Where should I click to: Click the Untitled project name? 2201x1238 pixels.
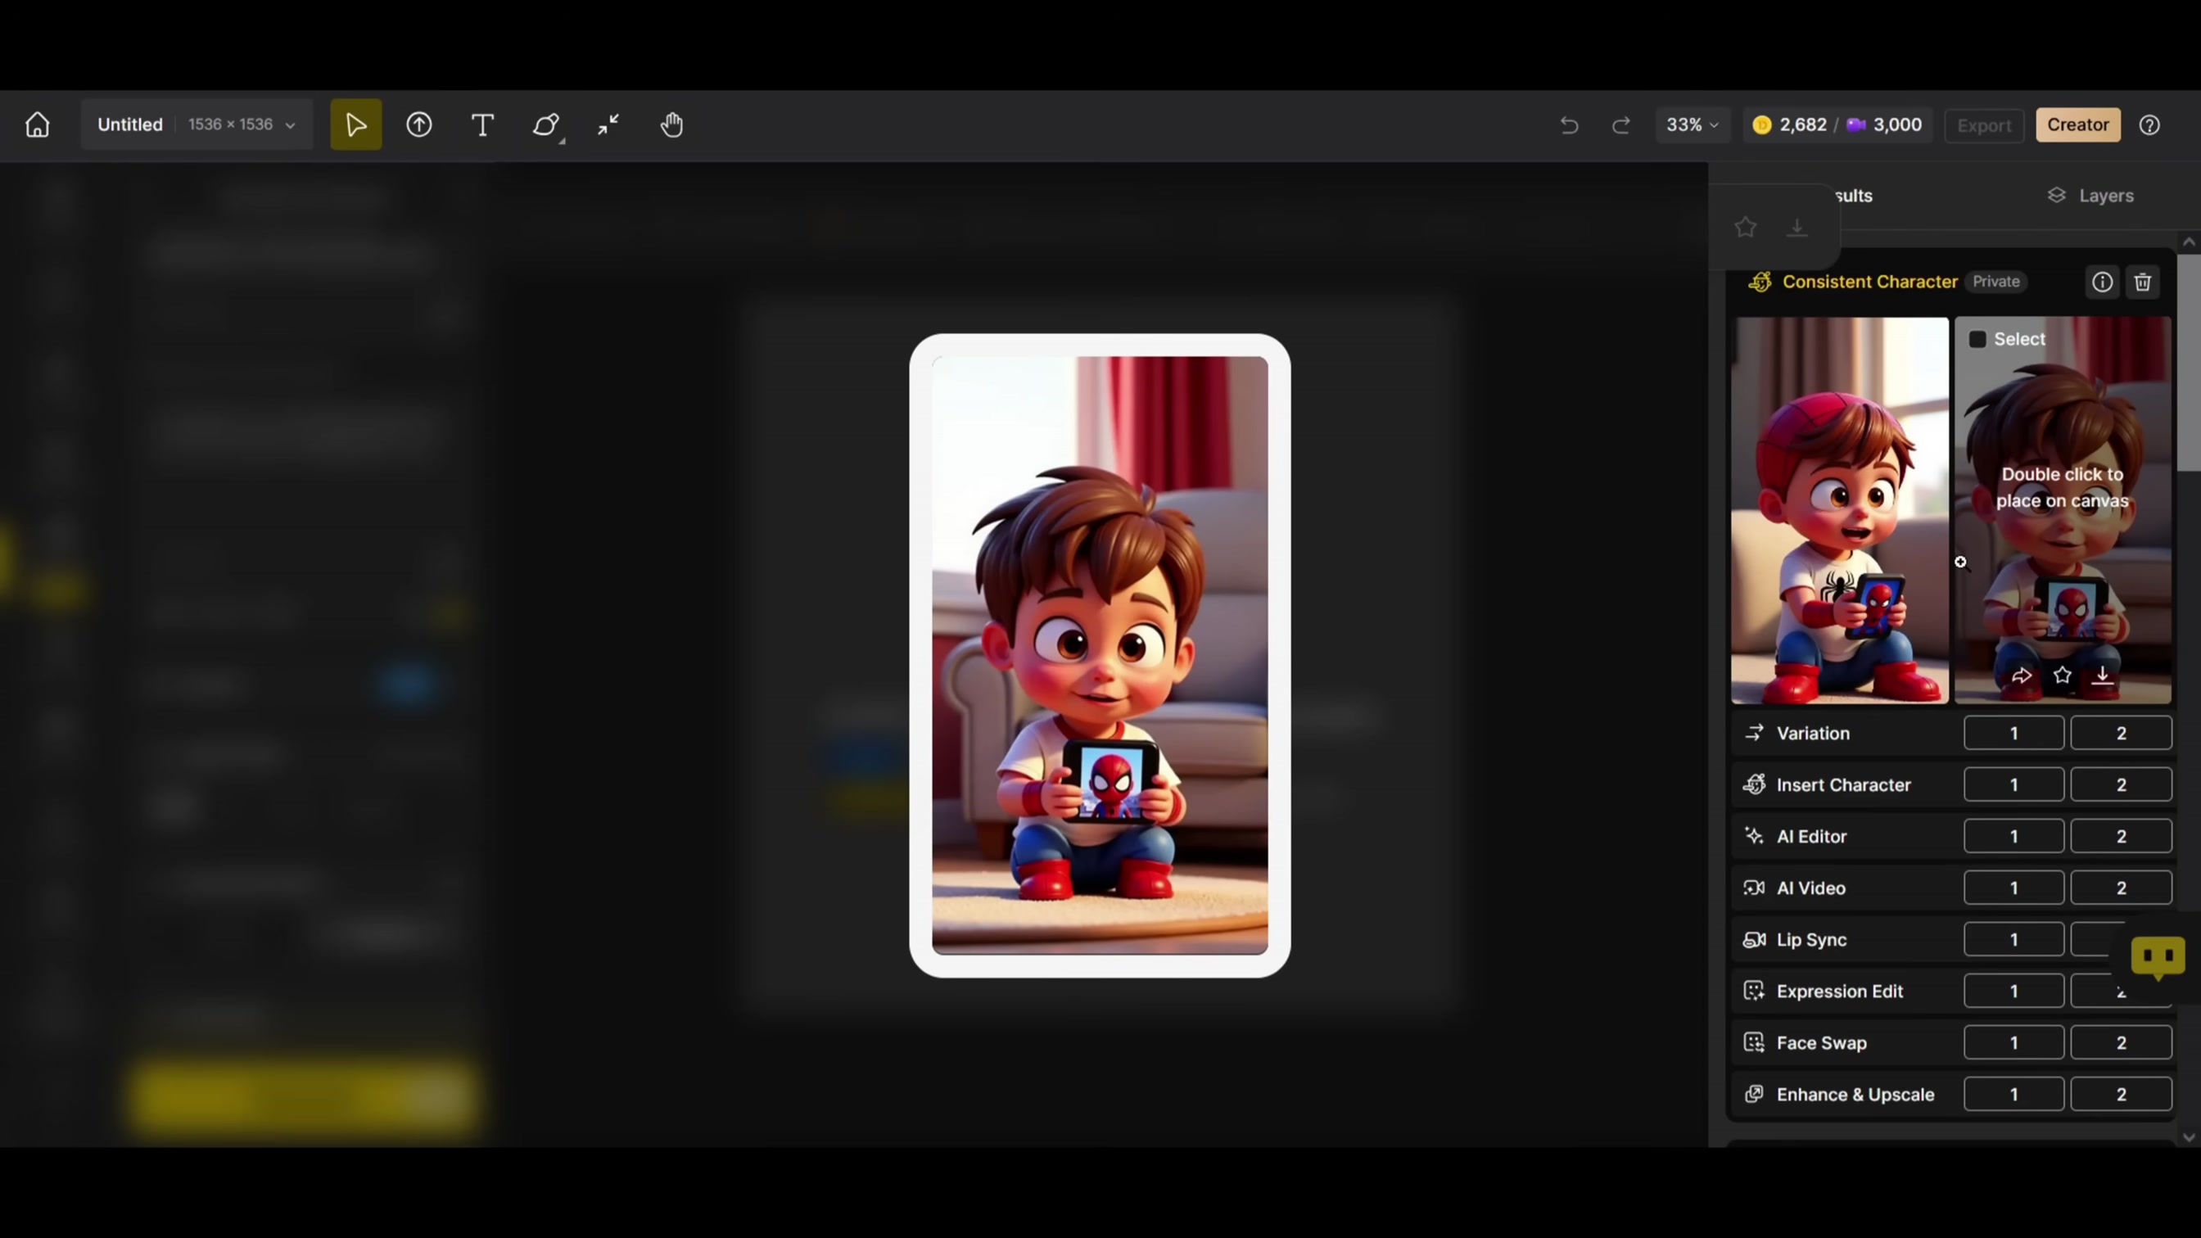(x=130, y=124)
